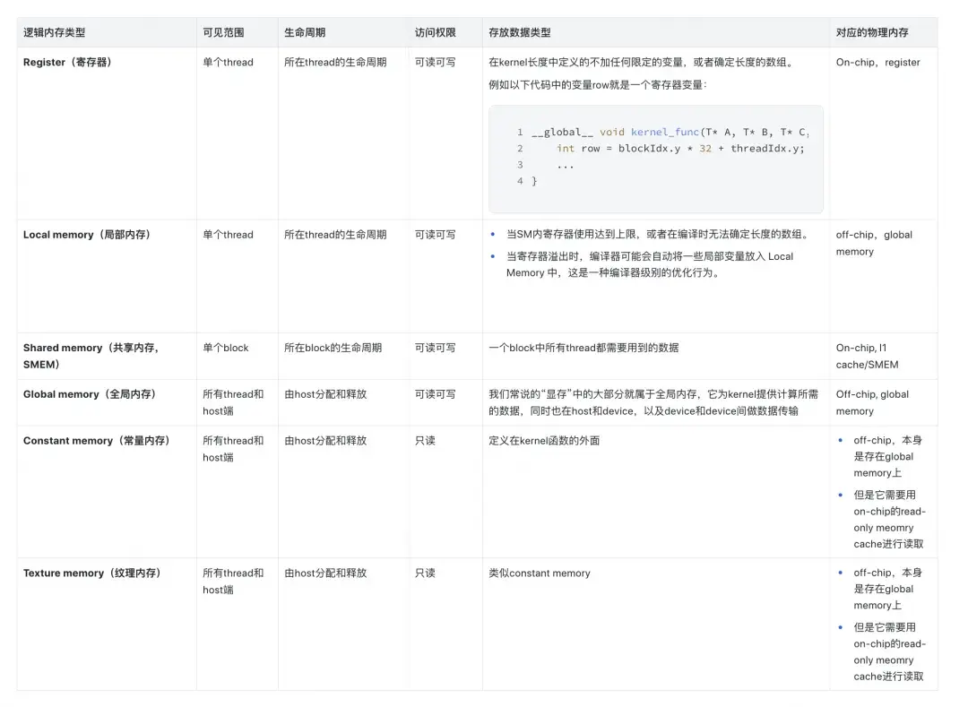Click 所有thread和host端 in the Texture memory row
This screenshot has width=968, height=707.
(233, 582)
